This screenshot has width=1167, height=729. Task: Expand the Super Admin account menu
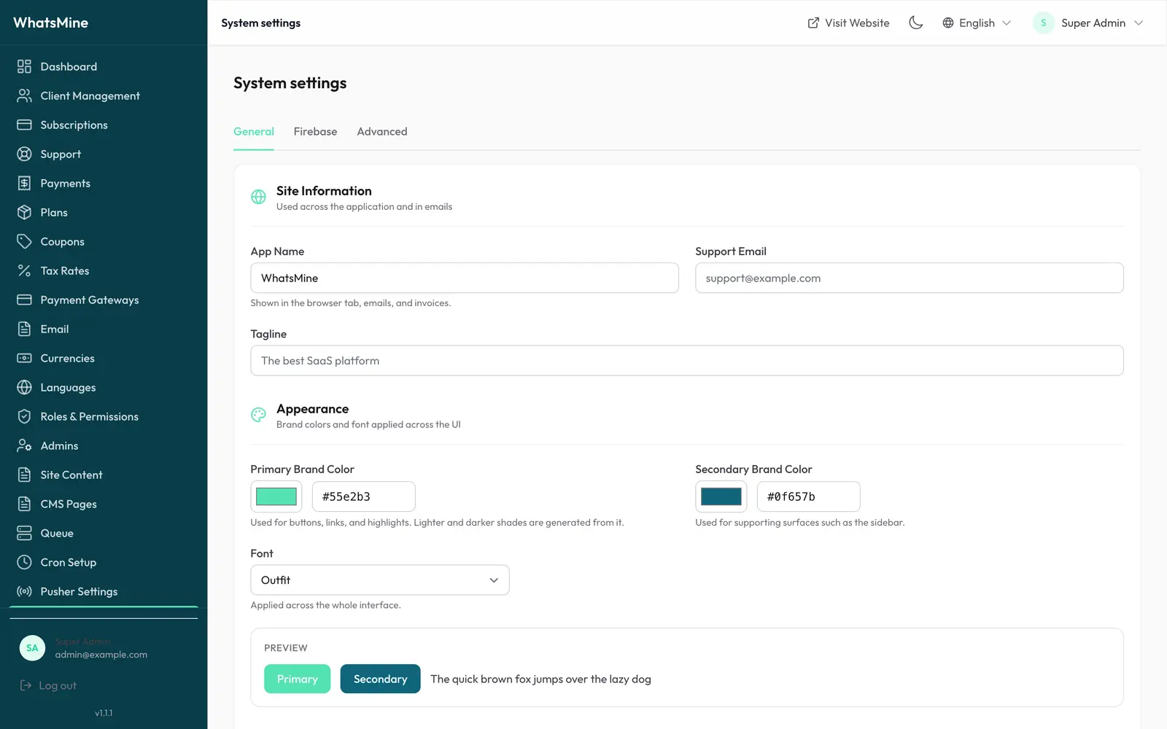[1088, 23]
